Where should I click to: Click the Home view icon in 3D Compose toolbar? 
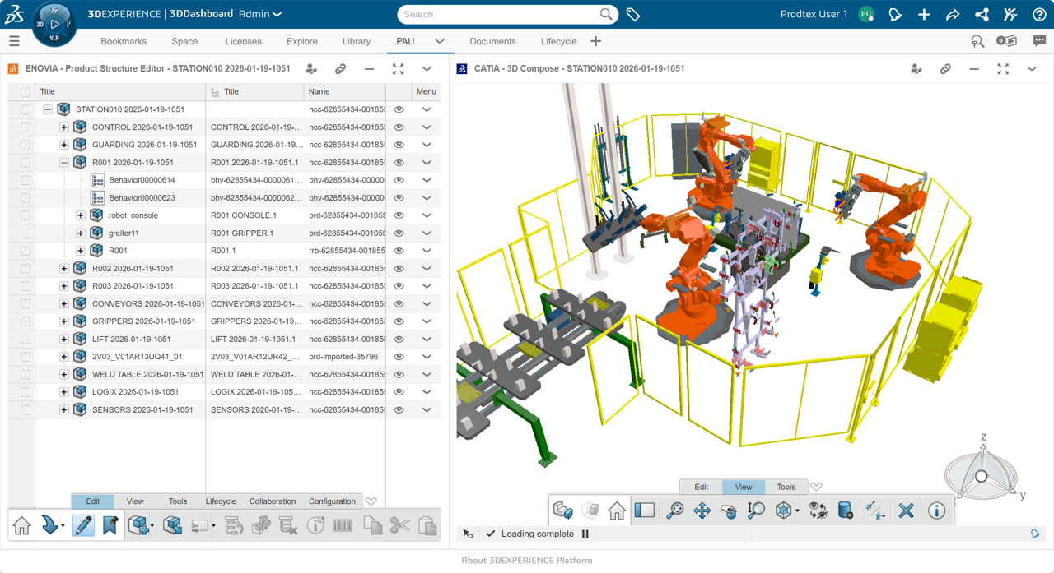pyautogui.click(x=617, y=511)
